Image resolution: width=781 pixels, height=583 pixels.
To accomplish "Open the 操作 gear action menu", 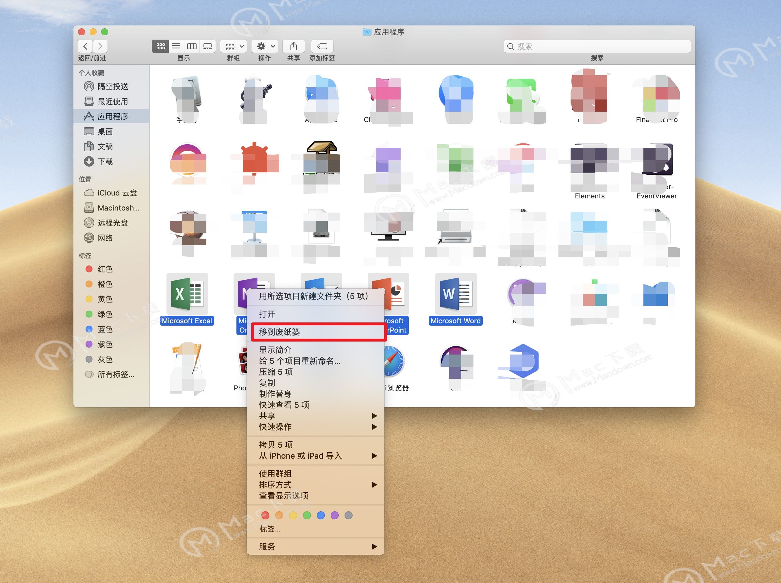I will click(x=264, y=46).
